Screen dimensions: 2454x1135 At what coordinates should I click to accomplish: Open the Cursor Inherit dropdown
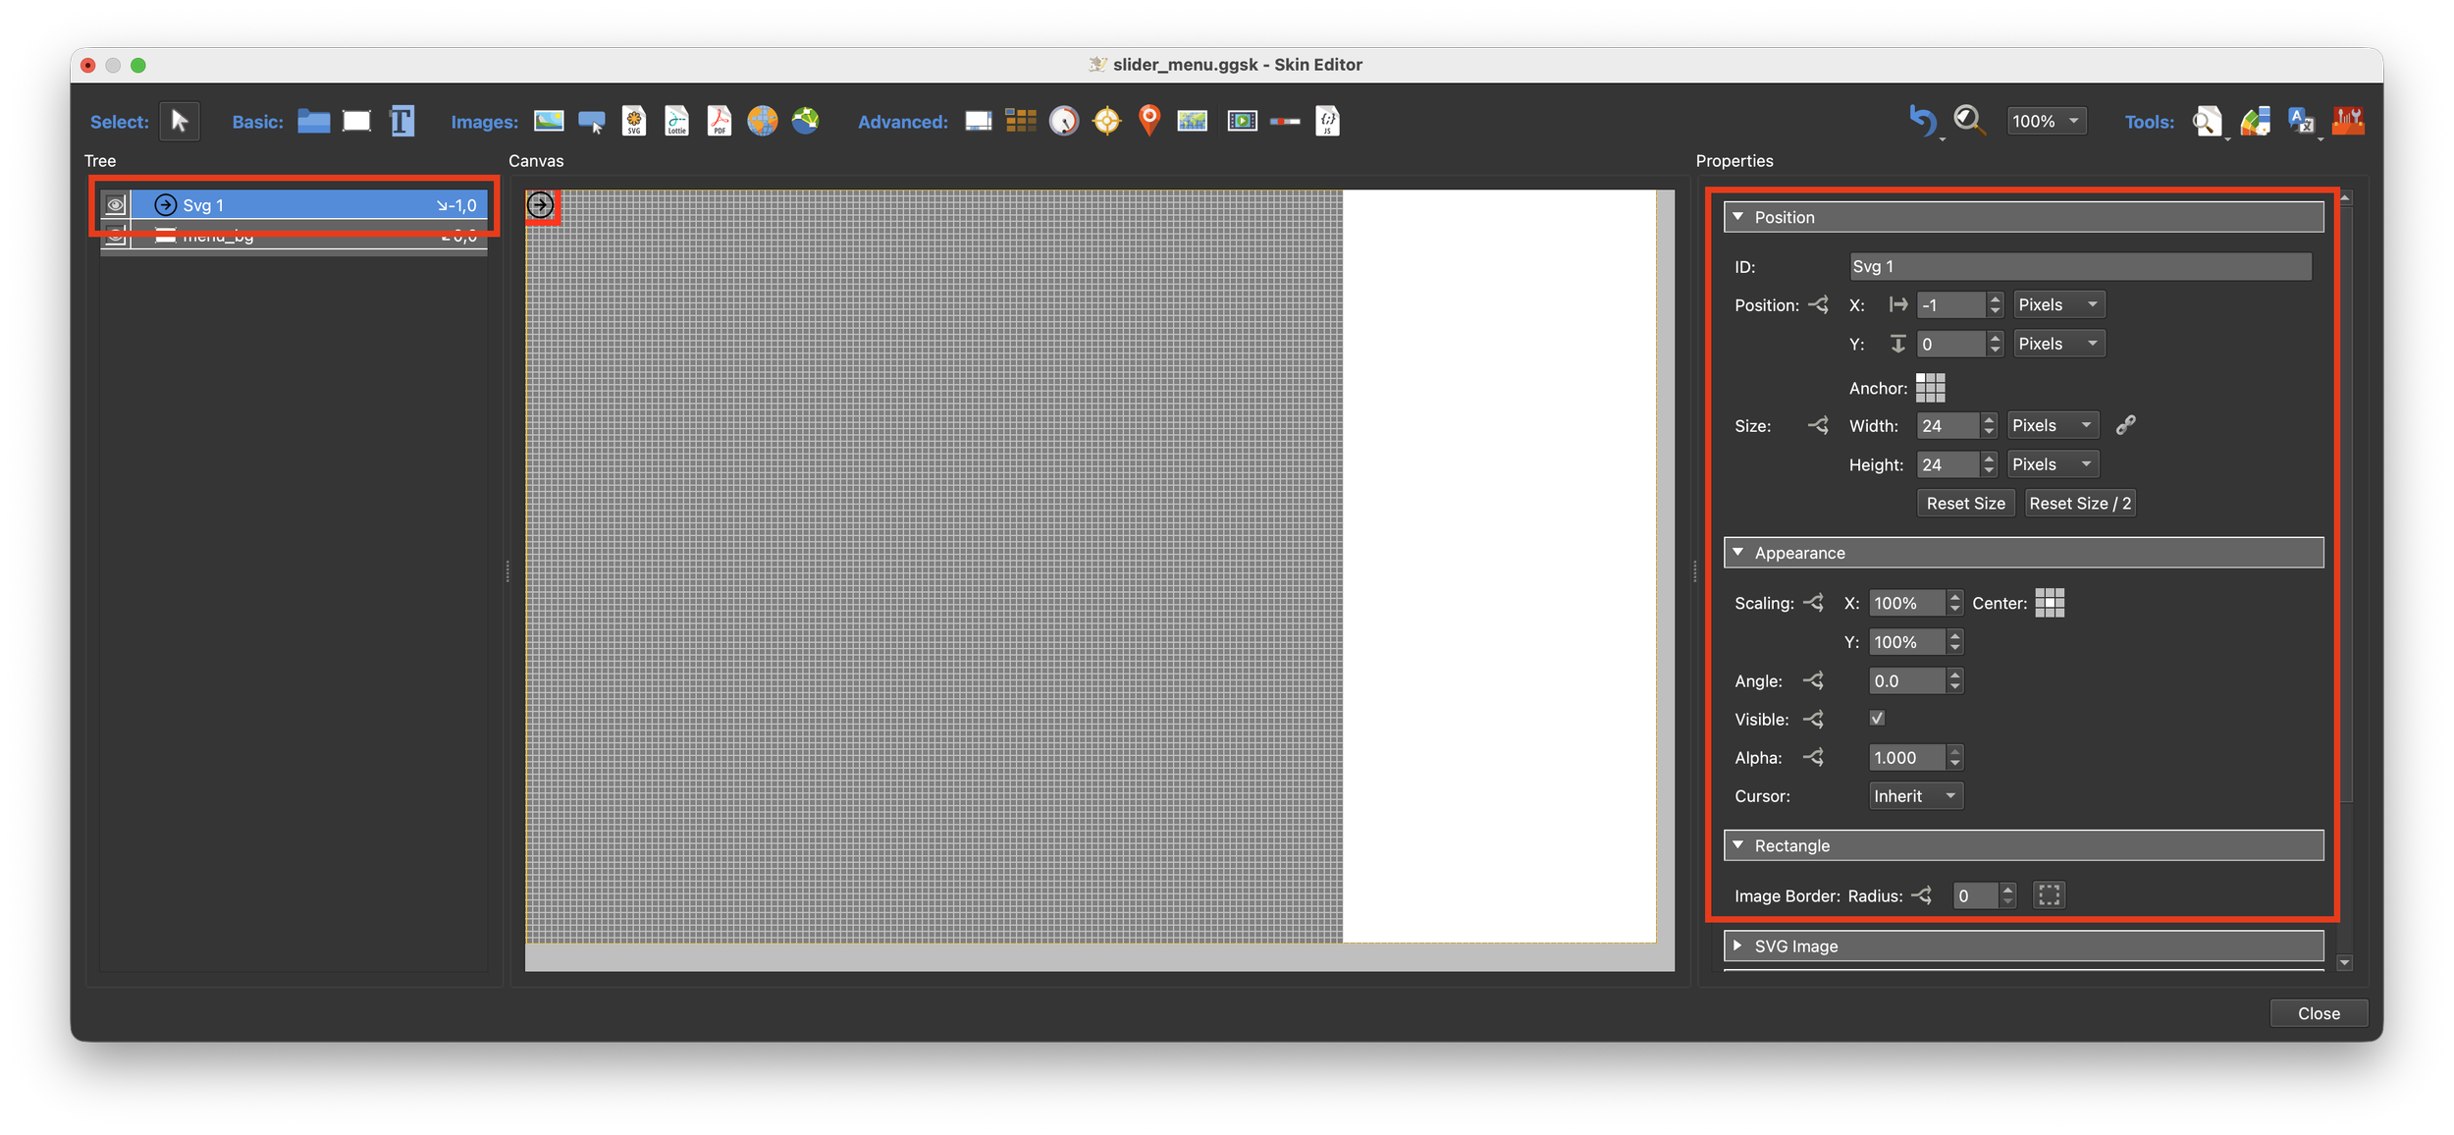(x=1914, y=796)
